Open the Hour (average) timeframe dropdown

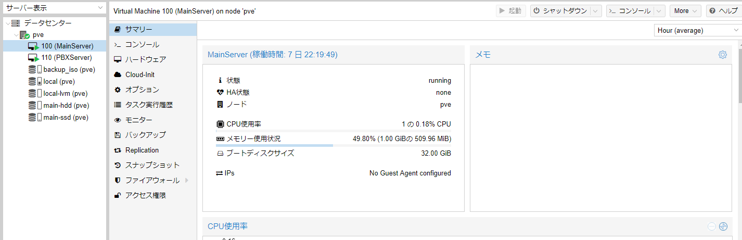tap(736, 30)
